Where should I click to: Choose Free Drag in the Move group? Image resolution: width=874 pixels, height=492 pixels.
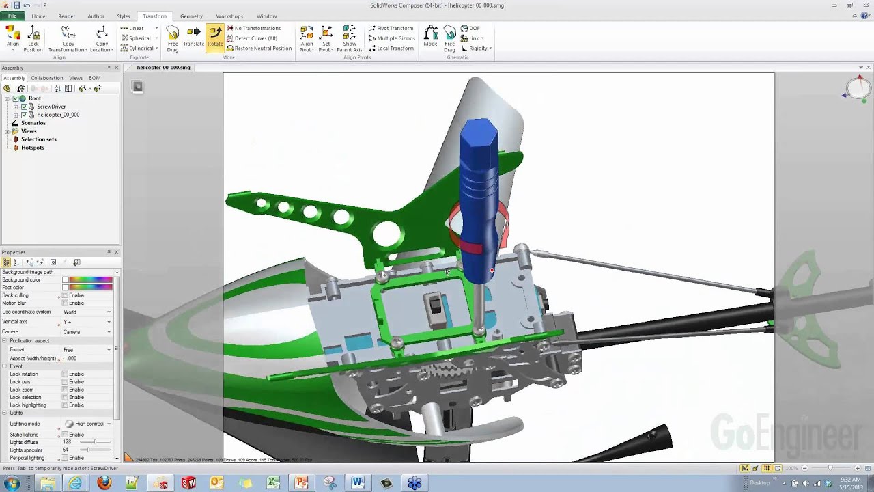[173, 39]
